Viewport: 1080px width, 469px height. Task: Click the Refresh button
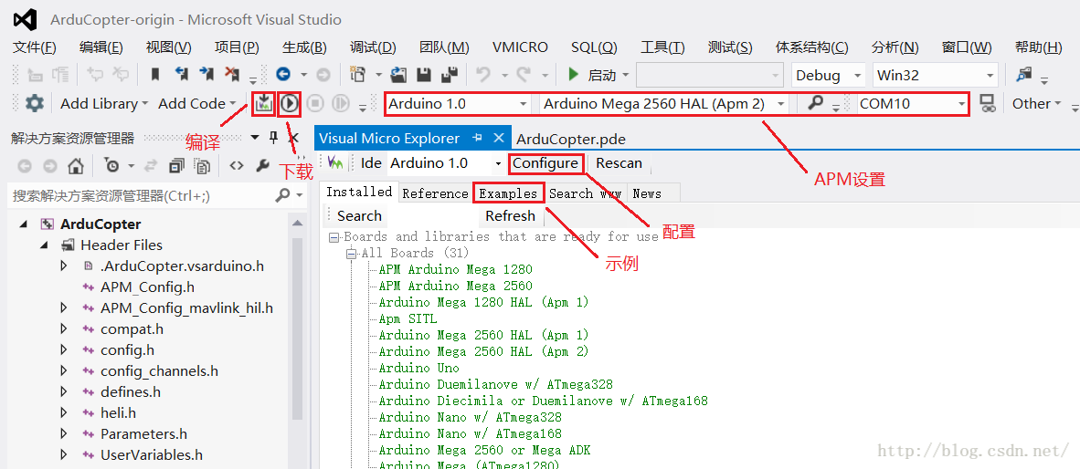click(511, 216)
